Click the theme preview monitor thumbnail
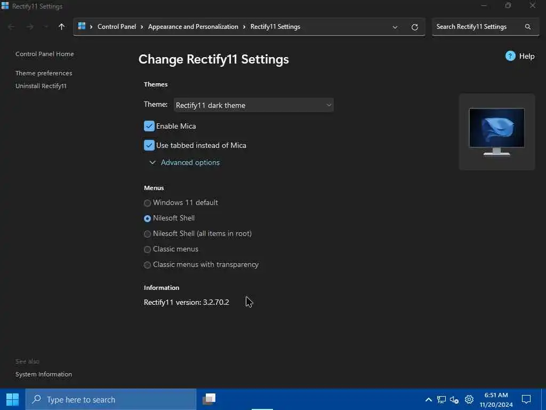 point(497,132)
